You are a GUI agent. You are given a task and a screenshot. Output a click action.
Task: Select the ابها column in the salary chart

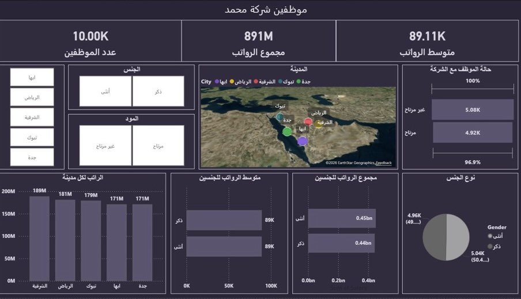coord(116,243)
